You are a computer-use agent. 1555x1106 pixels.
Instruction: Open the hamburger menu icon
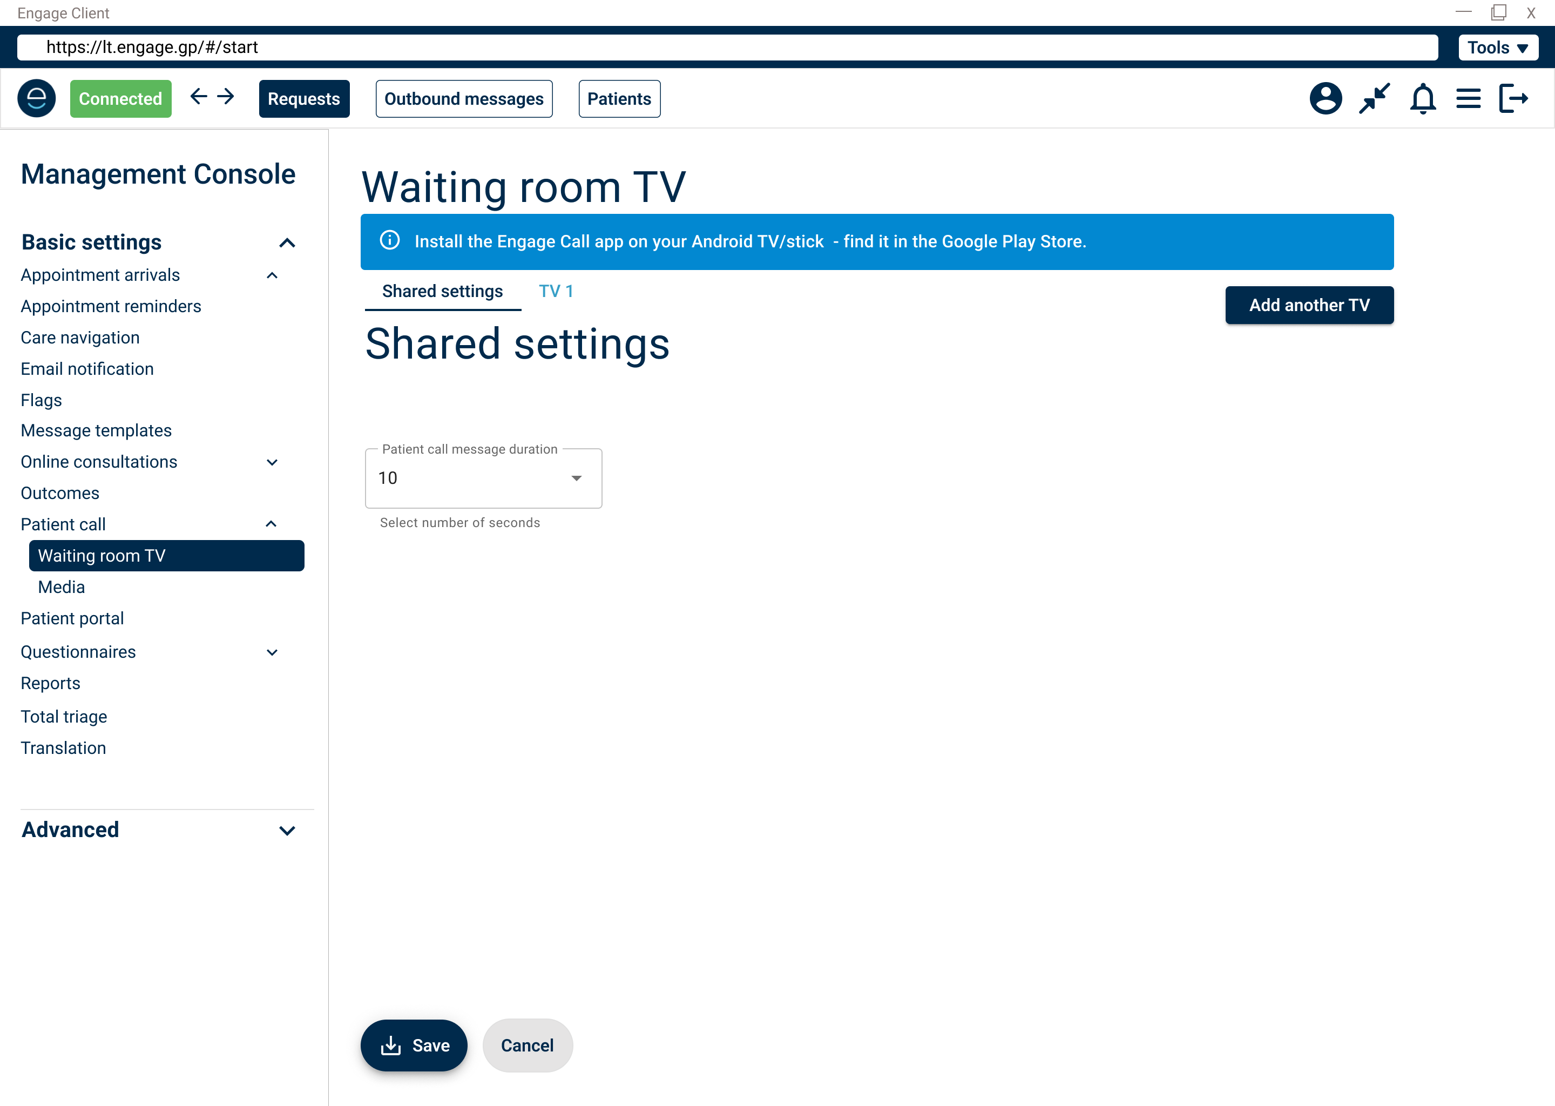coord(1468,99)
